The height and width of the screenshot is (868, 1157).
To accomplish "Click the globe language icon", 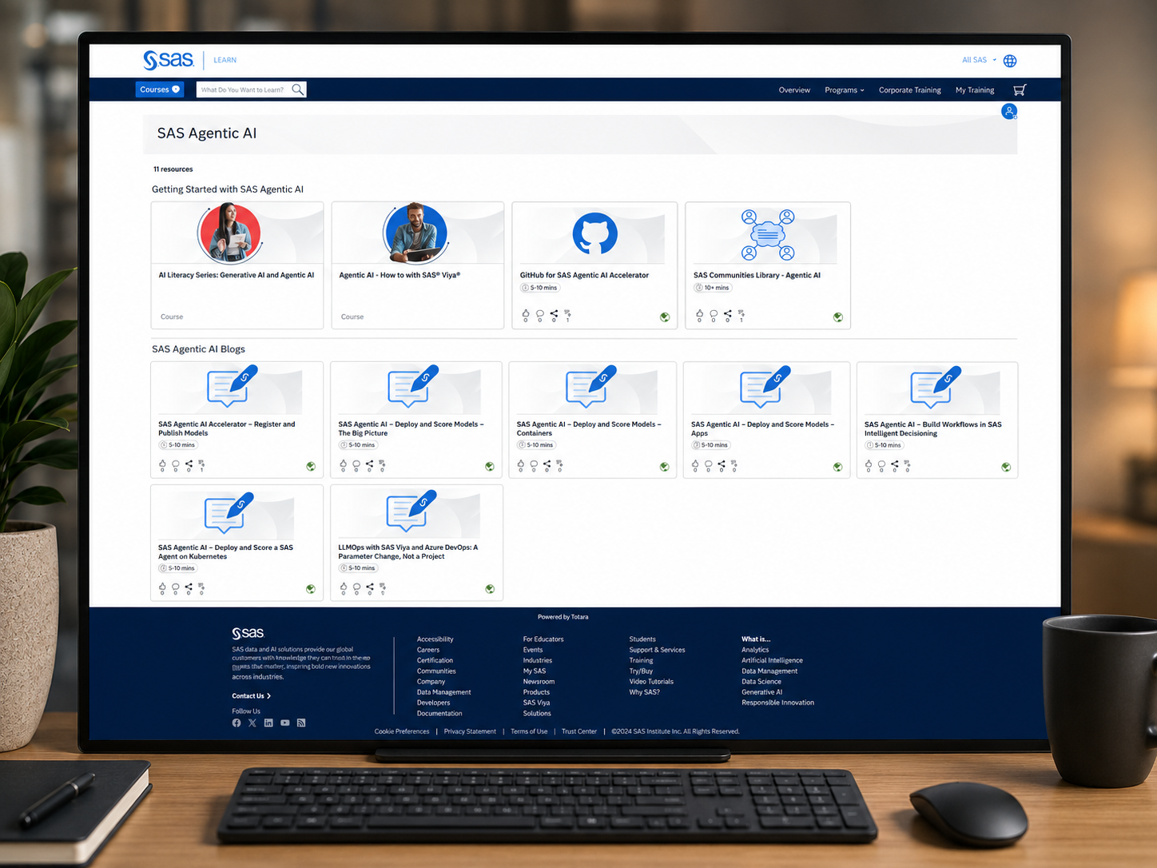I will tap(1010, 61).
